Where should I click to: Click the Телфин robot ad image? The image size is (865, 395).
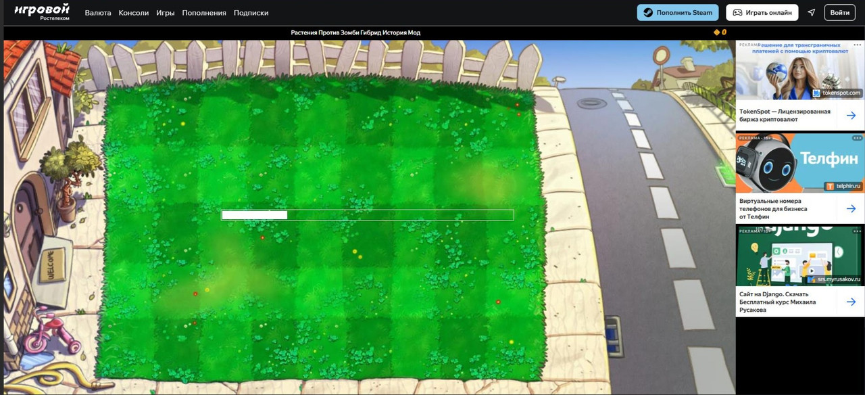click(x=800, y=163)
